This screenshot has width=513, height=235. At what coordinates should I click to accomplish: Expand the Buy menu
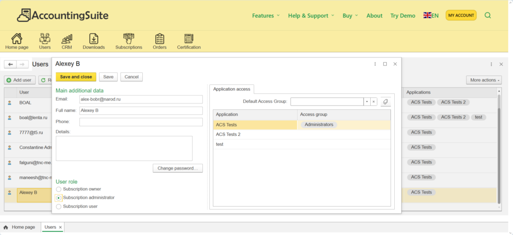pos(350,15)
